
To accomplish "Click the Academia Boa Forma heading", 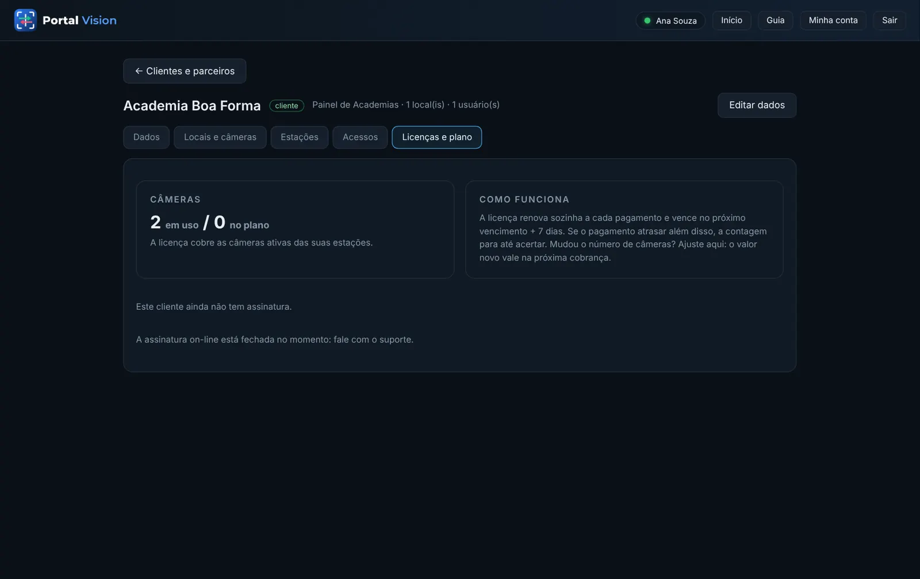I will (x=192, y=106).
